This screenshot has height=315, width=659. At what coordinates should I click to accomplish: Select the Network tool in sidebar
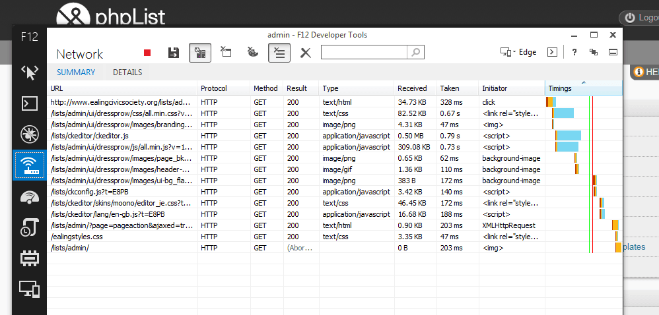tap(30, 165)
